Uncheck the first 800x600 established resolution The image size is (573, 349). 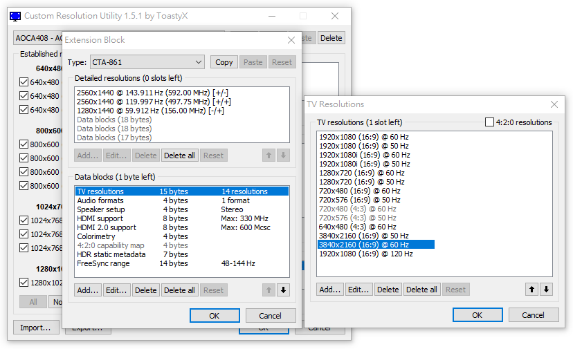pos(24,144)
